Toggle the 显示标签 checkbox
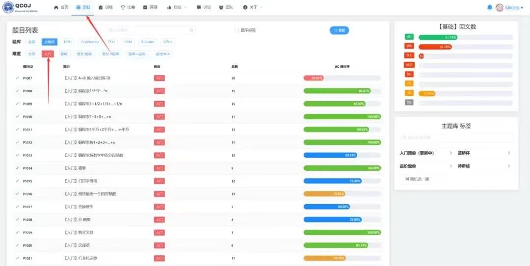Viewport: 530px width, 266px height. pos(237,30)
